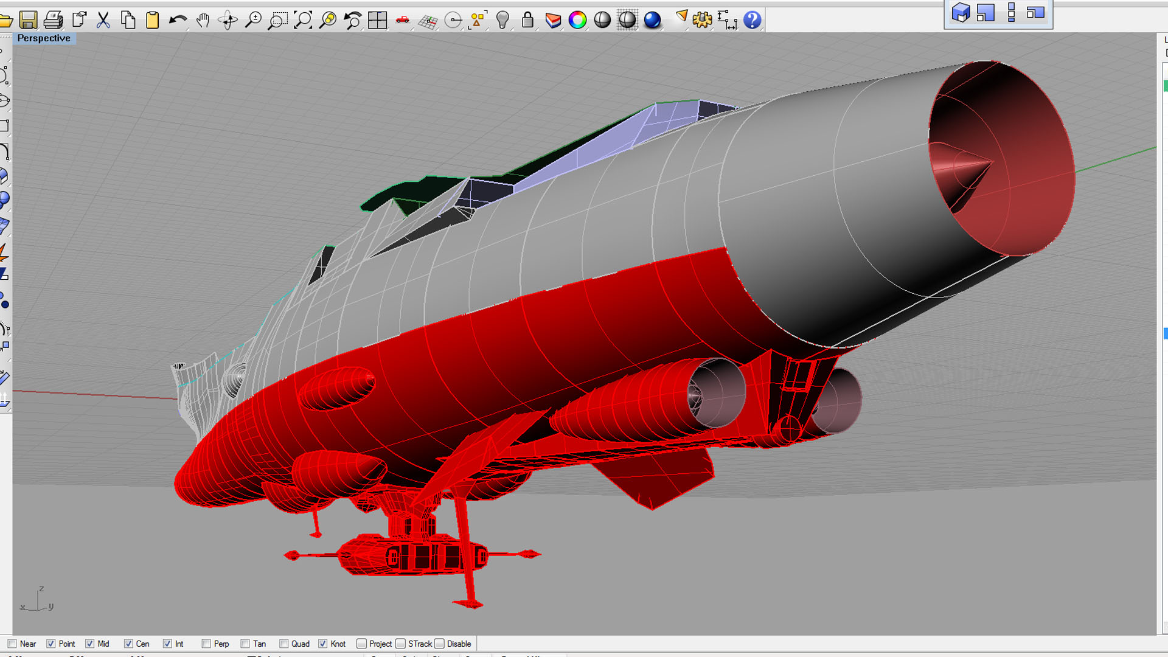Open Document Properties icon
1168x657 pixels.
pos(79,20)
